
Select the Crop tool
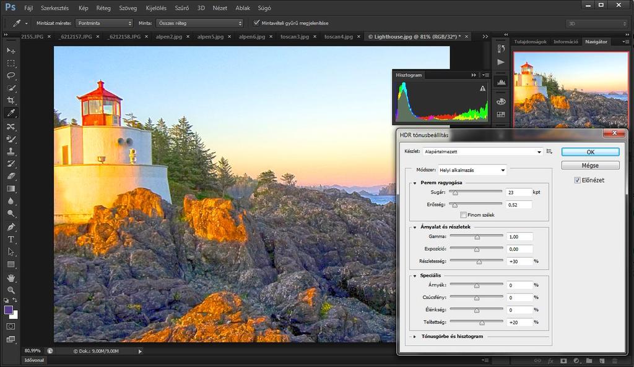point(11,100)
